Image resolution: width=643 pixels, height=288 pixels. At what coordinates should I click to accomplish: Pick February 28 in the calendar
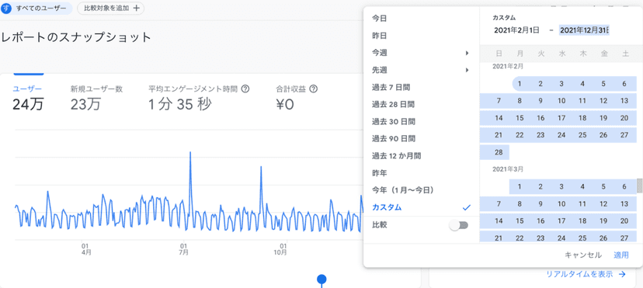pos(499,152)
